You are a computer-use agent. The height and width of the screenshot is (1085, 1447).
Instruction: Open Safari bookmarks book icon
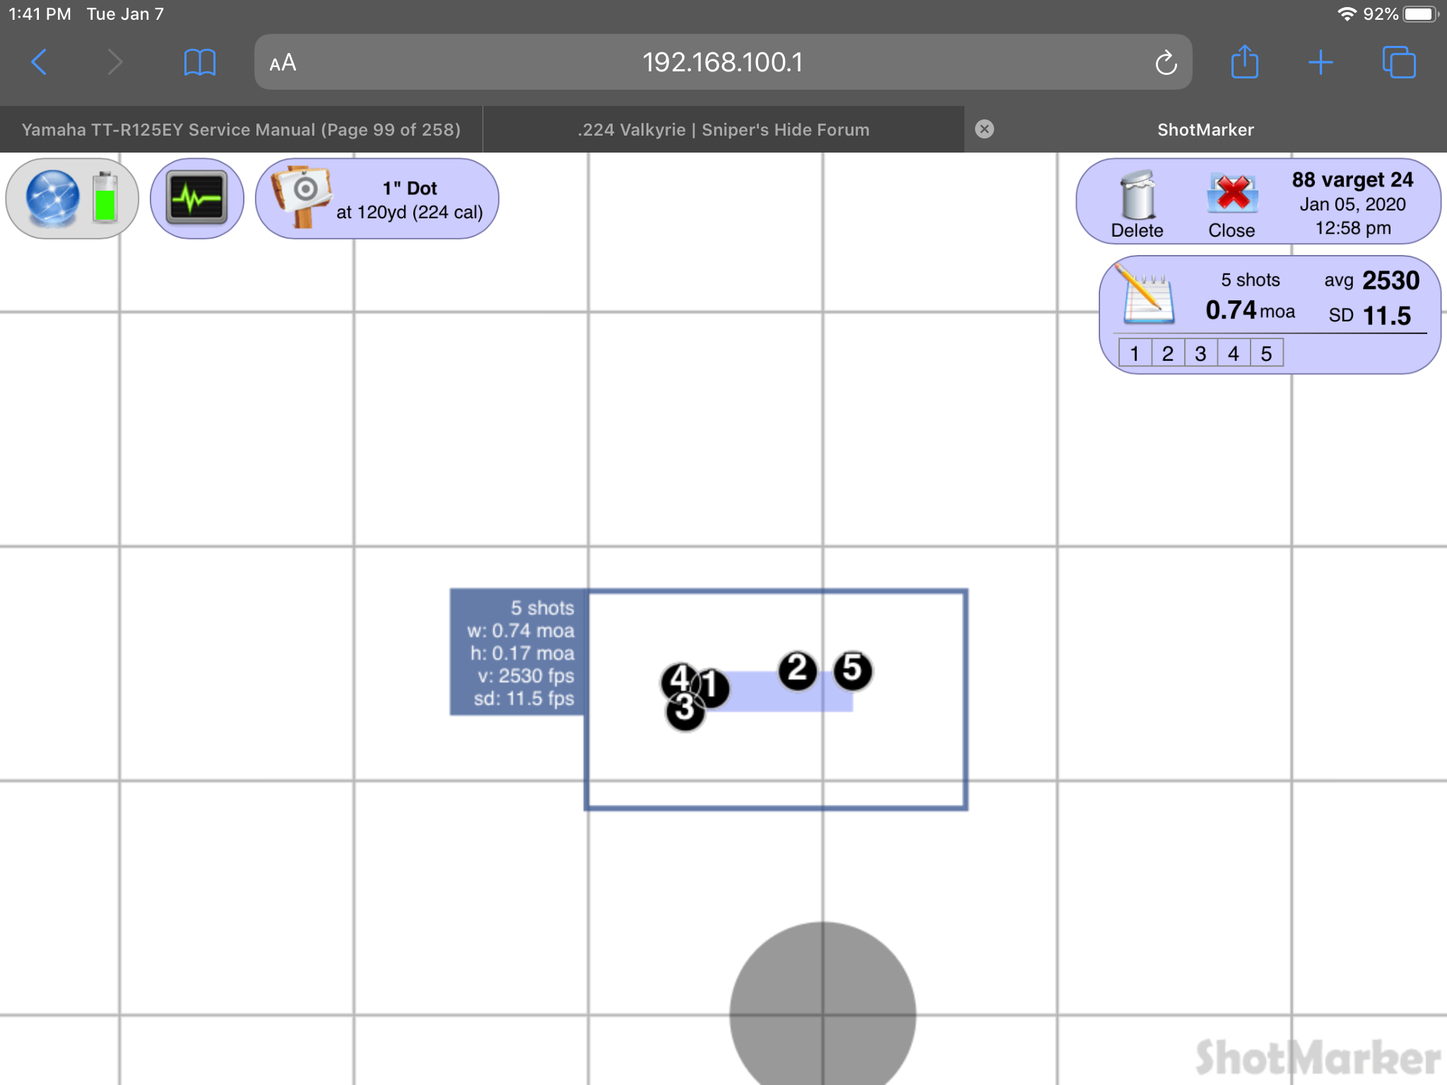tap(199, 62)
